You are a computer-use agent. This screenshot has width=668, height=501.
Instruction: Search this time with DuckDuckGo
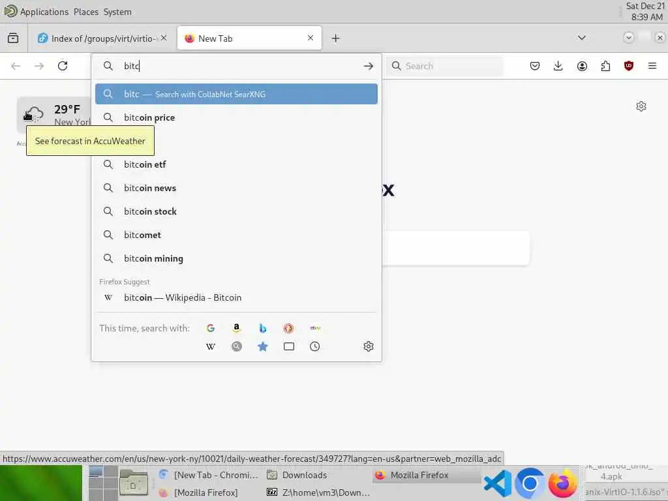(x=288, y=328)
